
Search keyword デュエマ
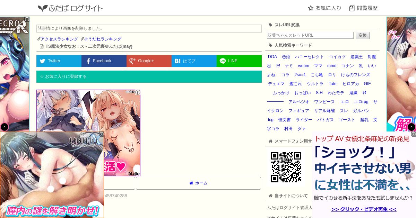(276, 84)
